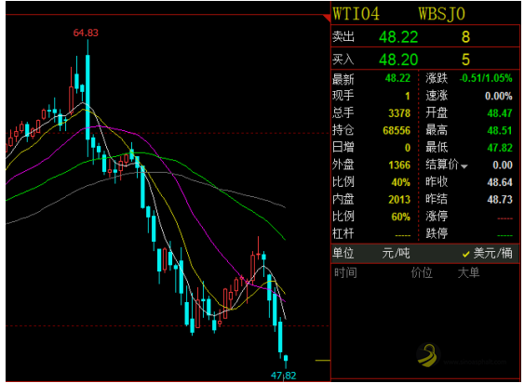Click the 结算价 label
Viewport: 524px width, 383px height.
point(442,165)
